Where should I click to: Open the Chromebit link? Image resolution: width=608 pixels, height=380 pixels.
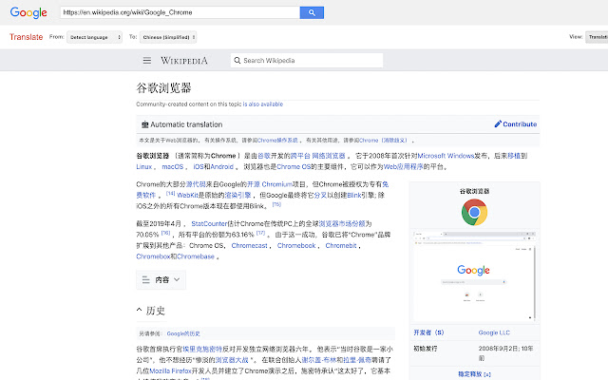[341, 245]
